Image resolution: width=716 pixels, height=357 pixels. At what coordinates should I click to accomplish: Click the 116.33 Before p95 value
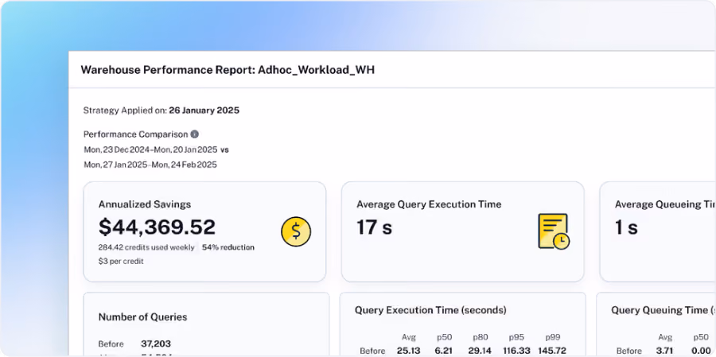coord(516,351)
